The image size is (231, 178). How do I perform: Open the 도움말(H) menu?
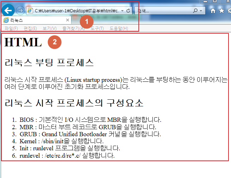tap(119, 28)
